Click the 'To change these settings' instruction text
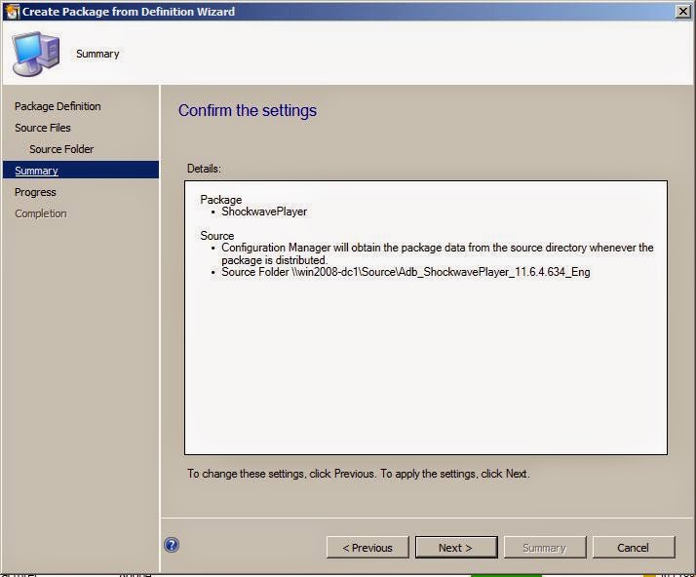 358,474
